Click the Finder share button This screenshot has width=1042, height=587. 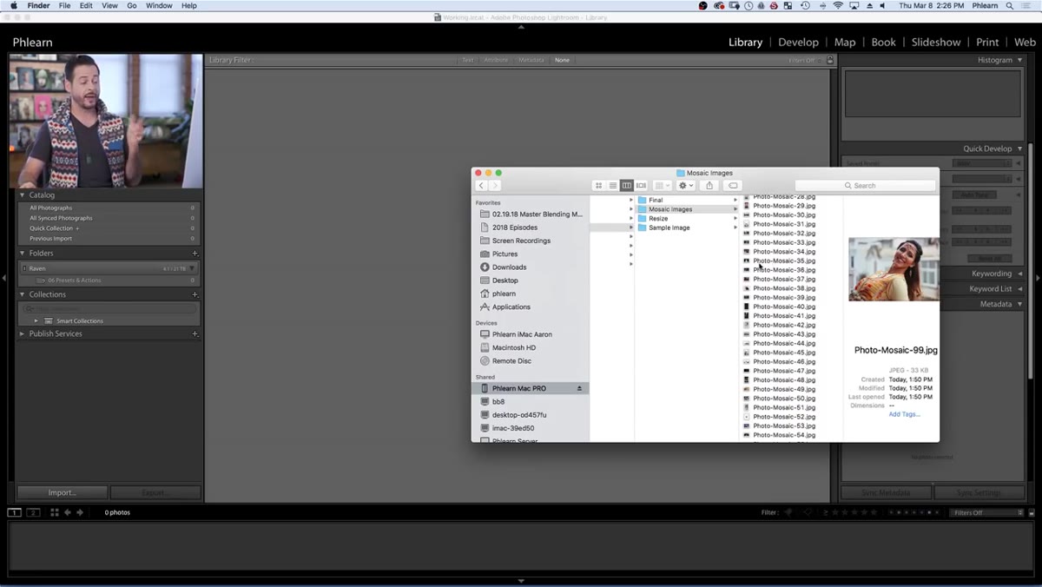point(709,186)
